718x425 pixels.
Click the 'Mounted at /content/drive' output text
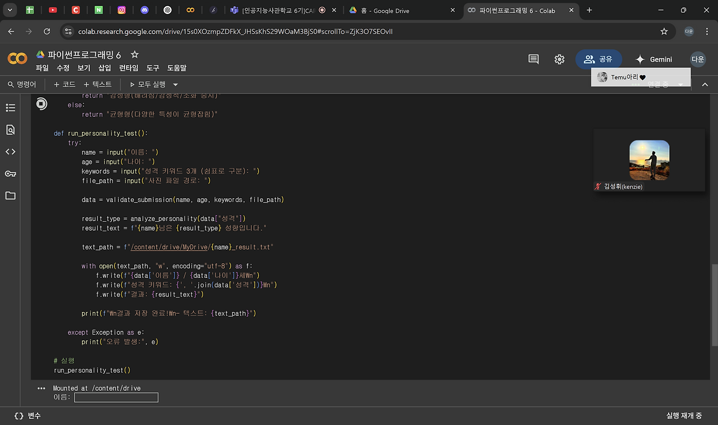[x=96, y=388]
